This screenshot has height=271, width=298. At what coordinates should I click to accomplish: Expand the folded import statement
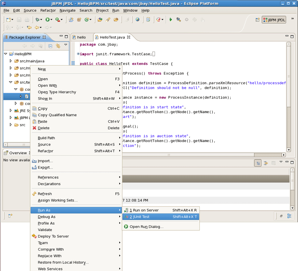click(x=78, y=54)
